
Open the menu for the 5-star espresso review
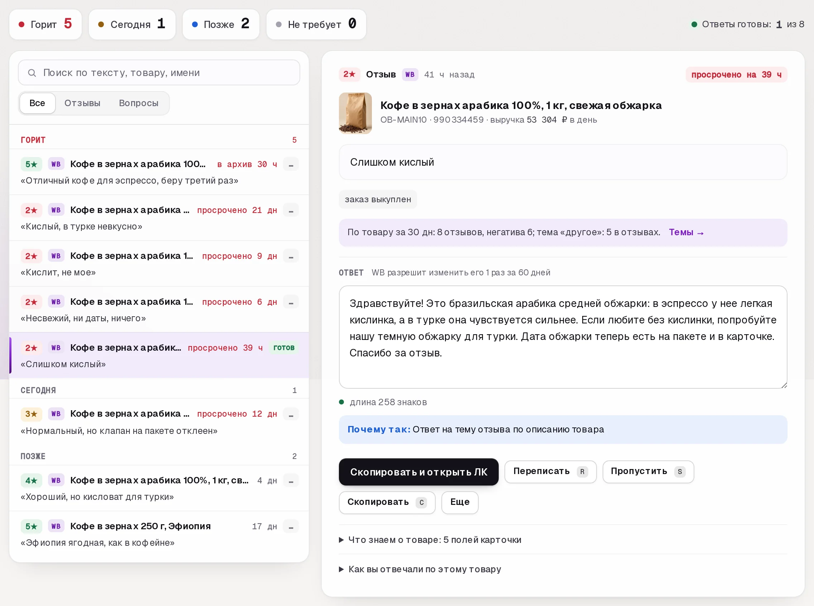point(291,164)
